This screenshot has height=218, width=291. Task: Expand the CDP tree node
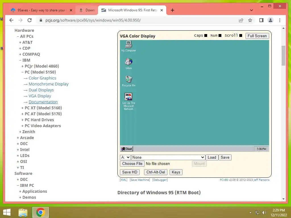pos(25,48)
